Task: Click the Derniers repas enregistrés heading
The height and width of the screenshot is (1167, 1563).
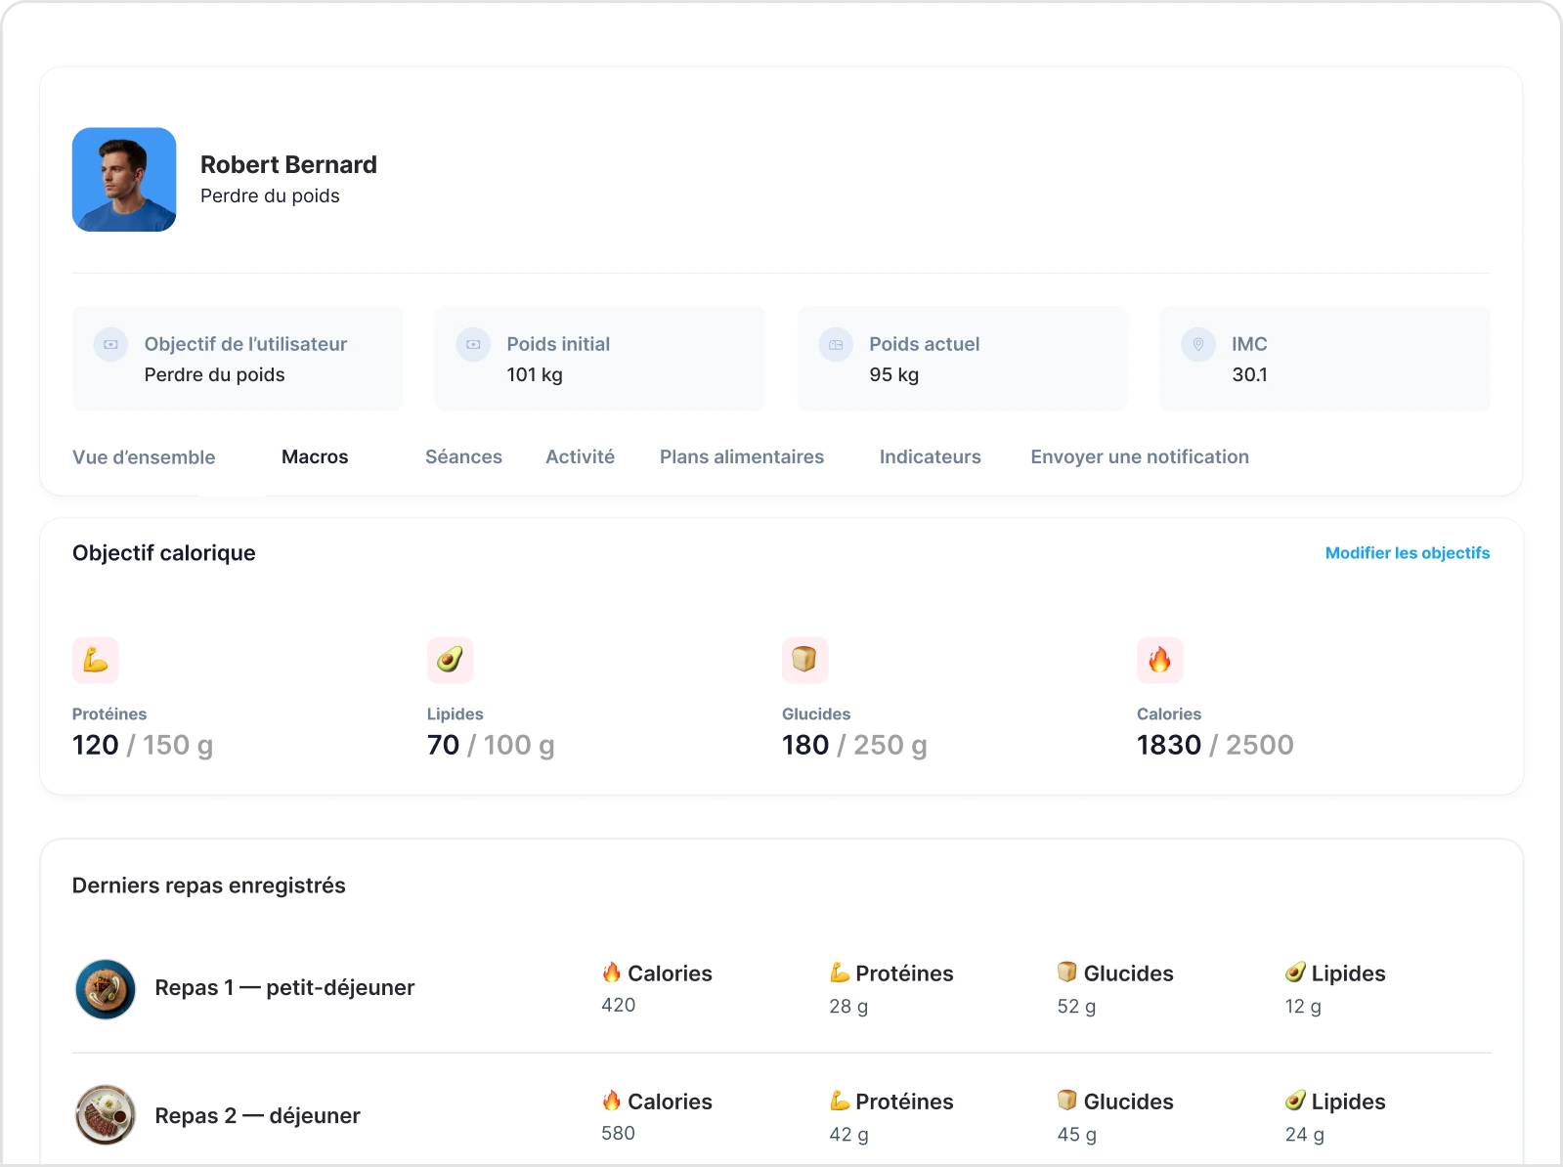Action: (209, 886)
